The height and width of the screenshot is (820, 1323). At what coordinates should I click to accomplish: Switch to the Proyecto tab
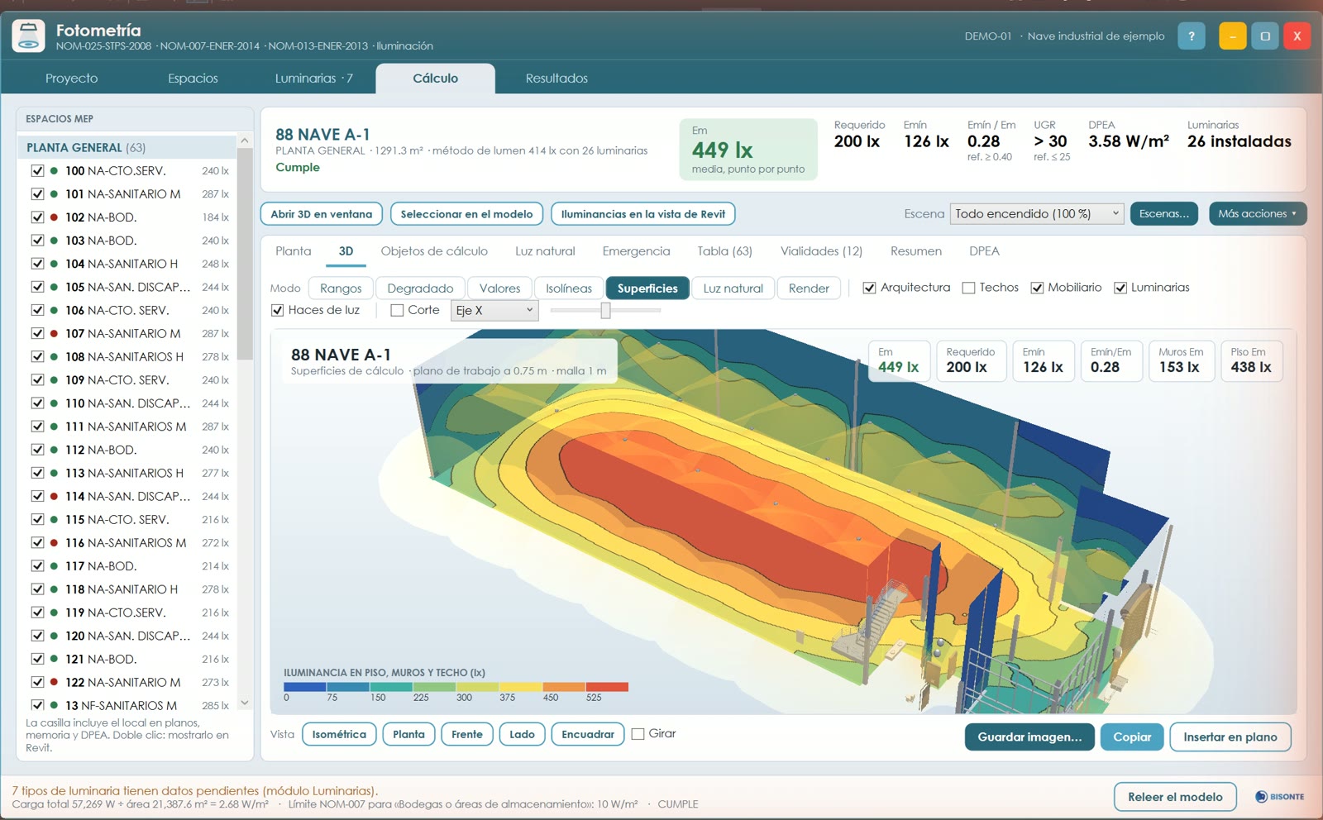click(71, 79)
